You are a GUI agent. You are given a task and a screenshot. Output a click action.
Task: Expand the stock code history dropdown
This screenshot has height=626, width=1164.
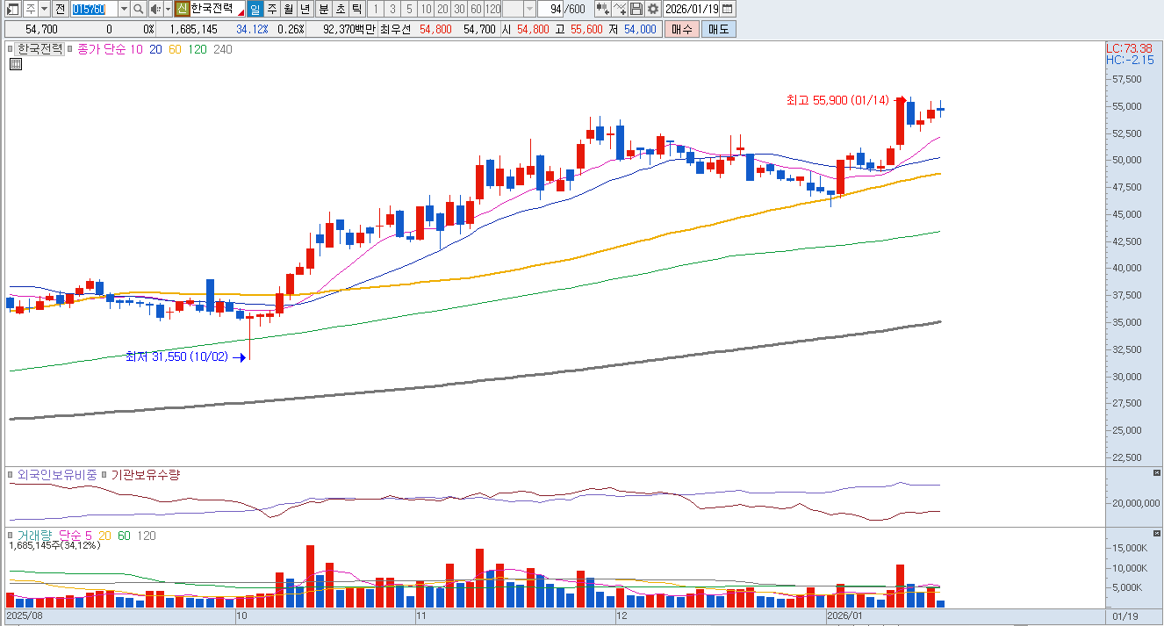click(x=122, y=9)
